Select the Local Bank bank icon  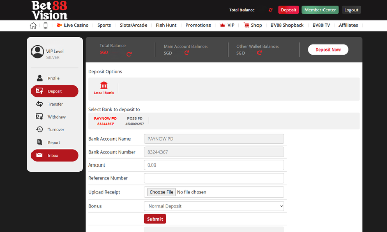[x=104, y=86]
